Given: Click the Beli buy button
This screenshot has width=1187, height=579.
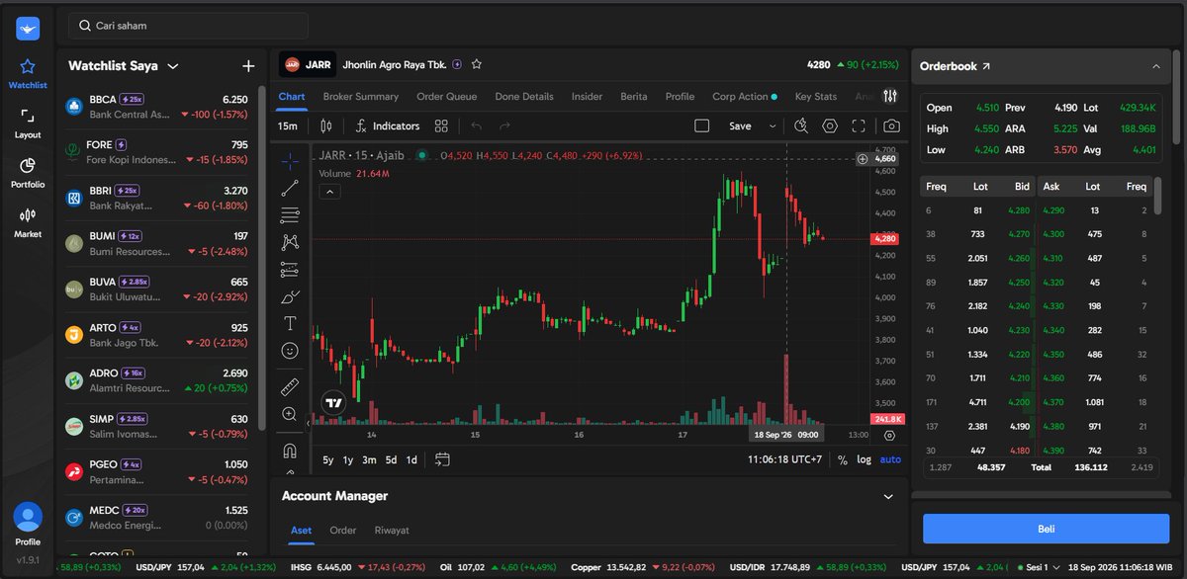Looking at the screenshot, I should point(1046,529).
